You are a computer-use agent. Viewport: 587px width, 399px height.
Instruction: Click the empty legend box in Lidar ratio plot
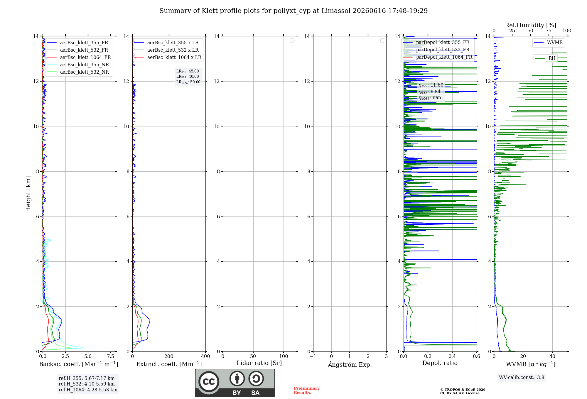292,40
